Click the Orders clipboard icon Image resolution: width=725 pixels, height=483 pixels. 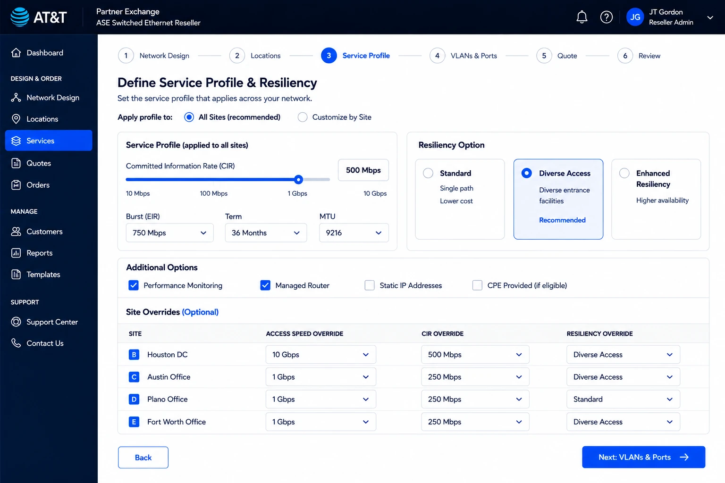tap(16, 185)
